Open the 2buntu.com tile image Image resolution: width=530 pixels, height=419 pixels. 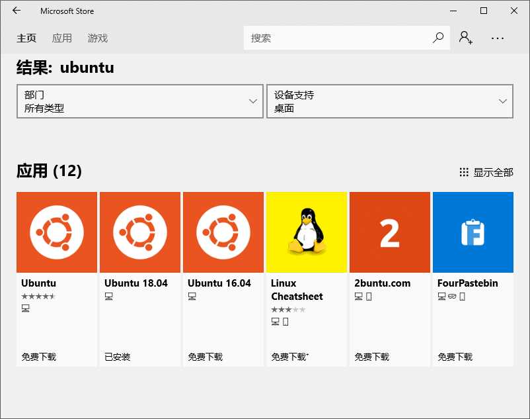pos(390,232)
